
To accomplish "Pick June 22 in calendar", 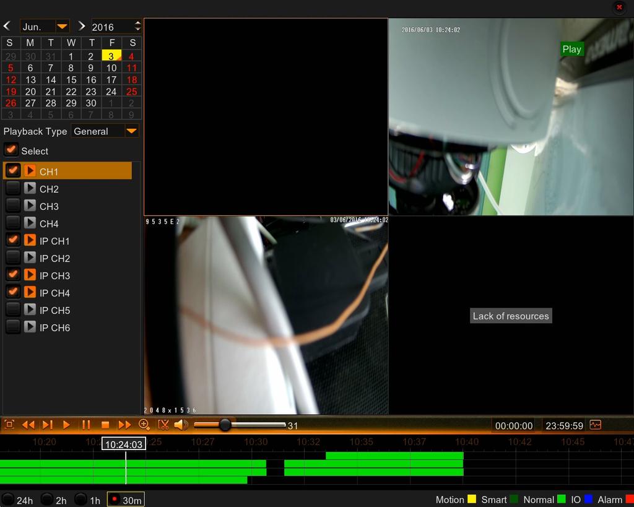I will click(x=71, y=92).
